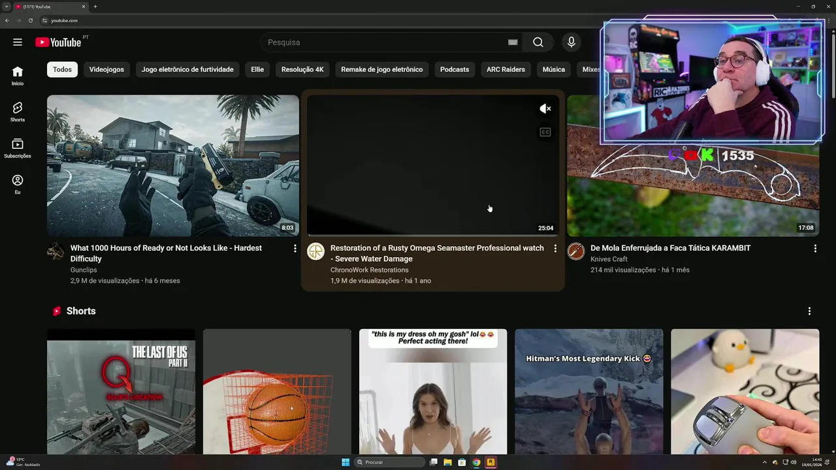Select the Resolução 4K filter chip

coord(302,69)
